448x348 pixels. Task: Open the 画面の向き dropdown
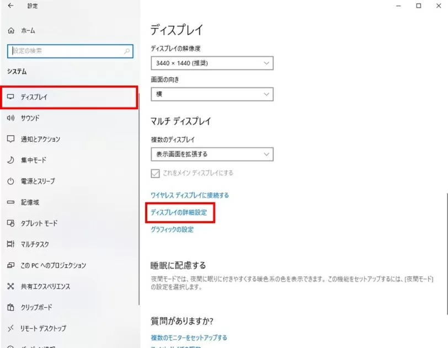[212, 94]
